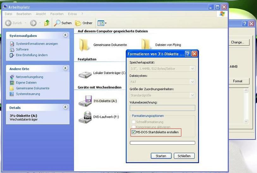Click help ? button in Formatieren dialog
Screen dimensions: 257x173
[x=188, y=54]
